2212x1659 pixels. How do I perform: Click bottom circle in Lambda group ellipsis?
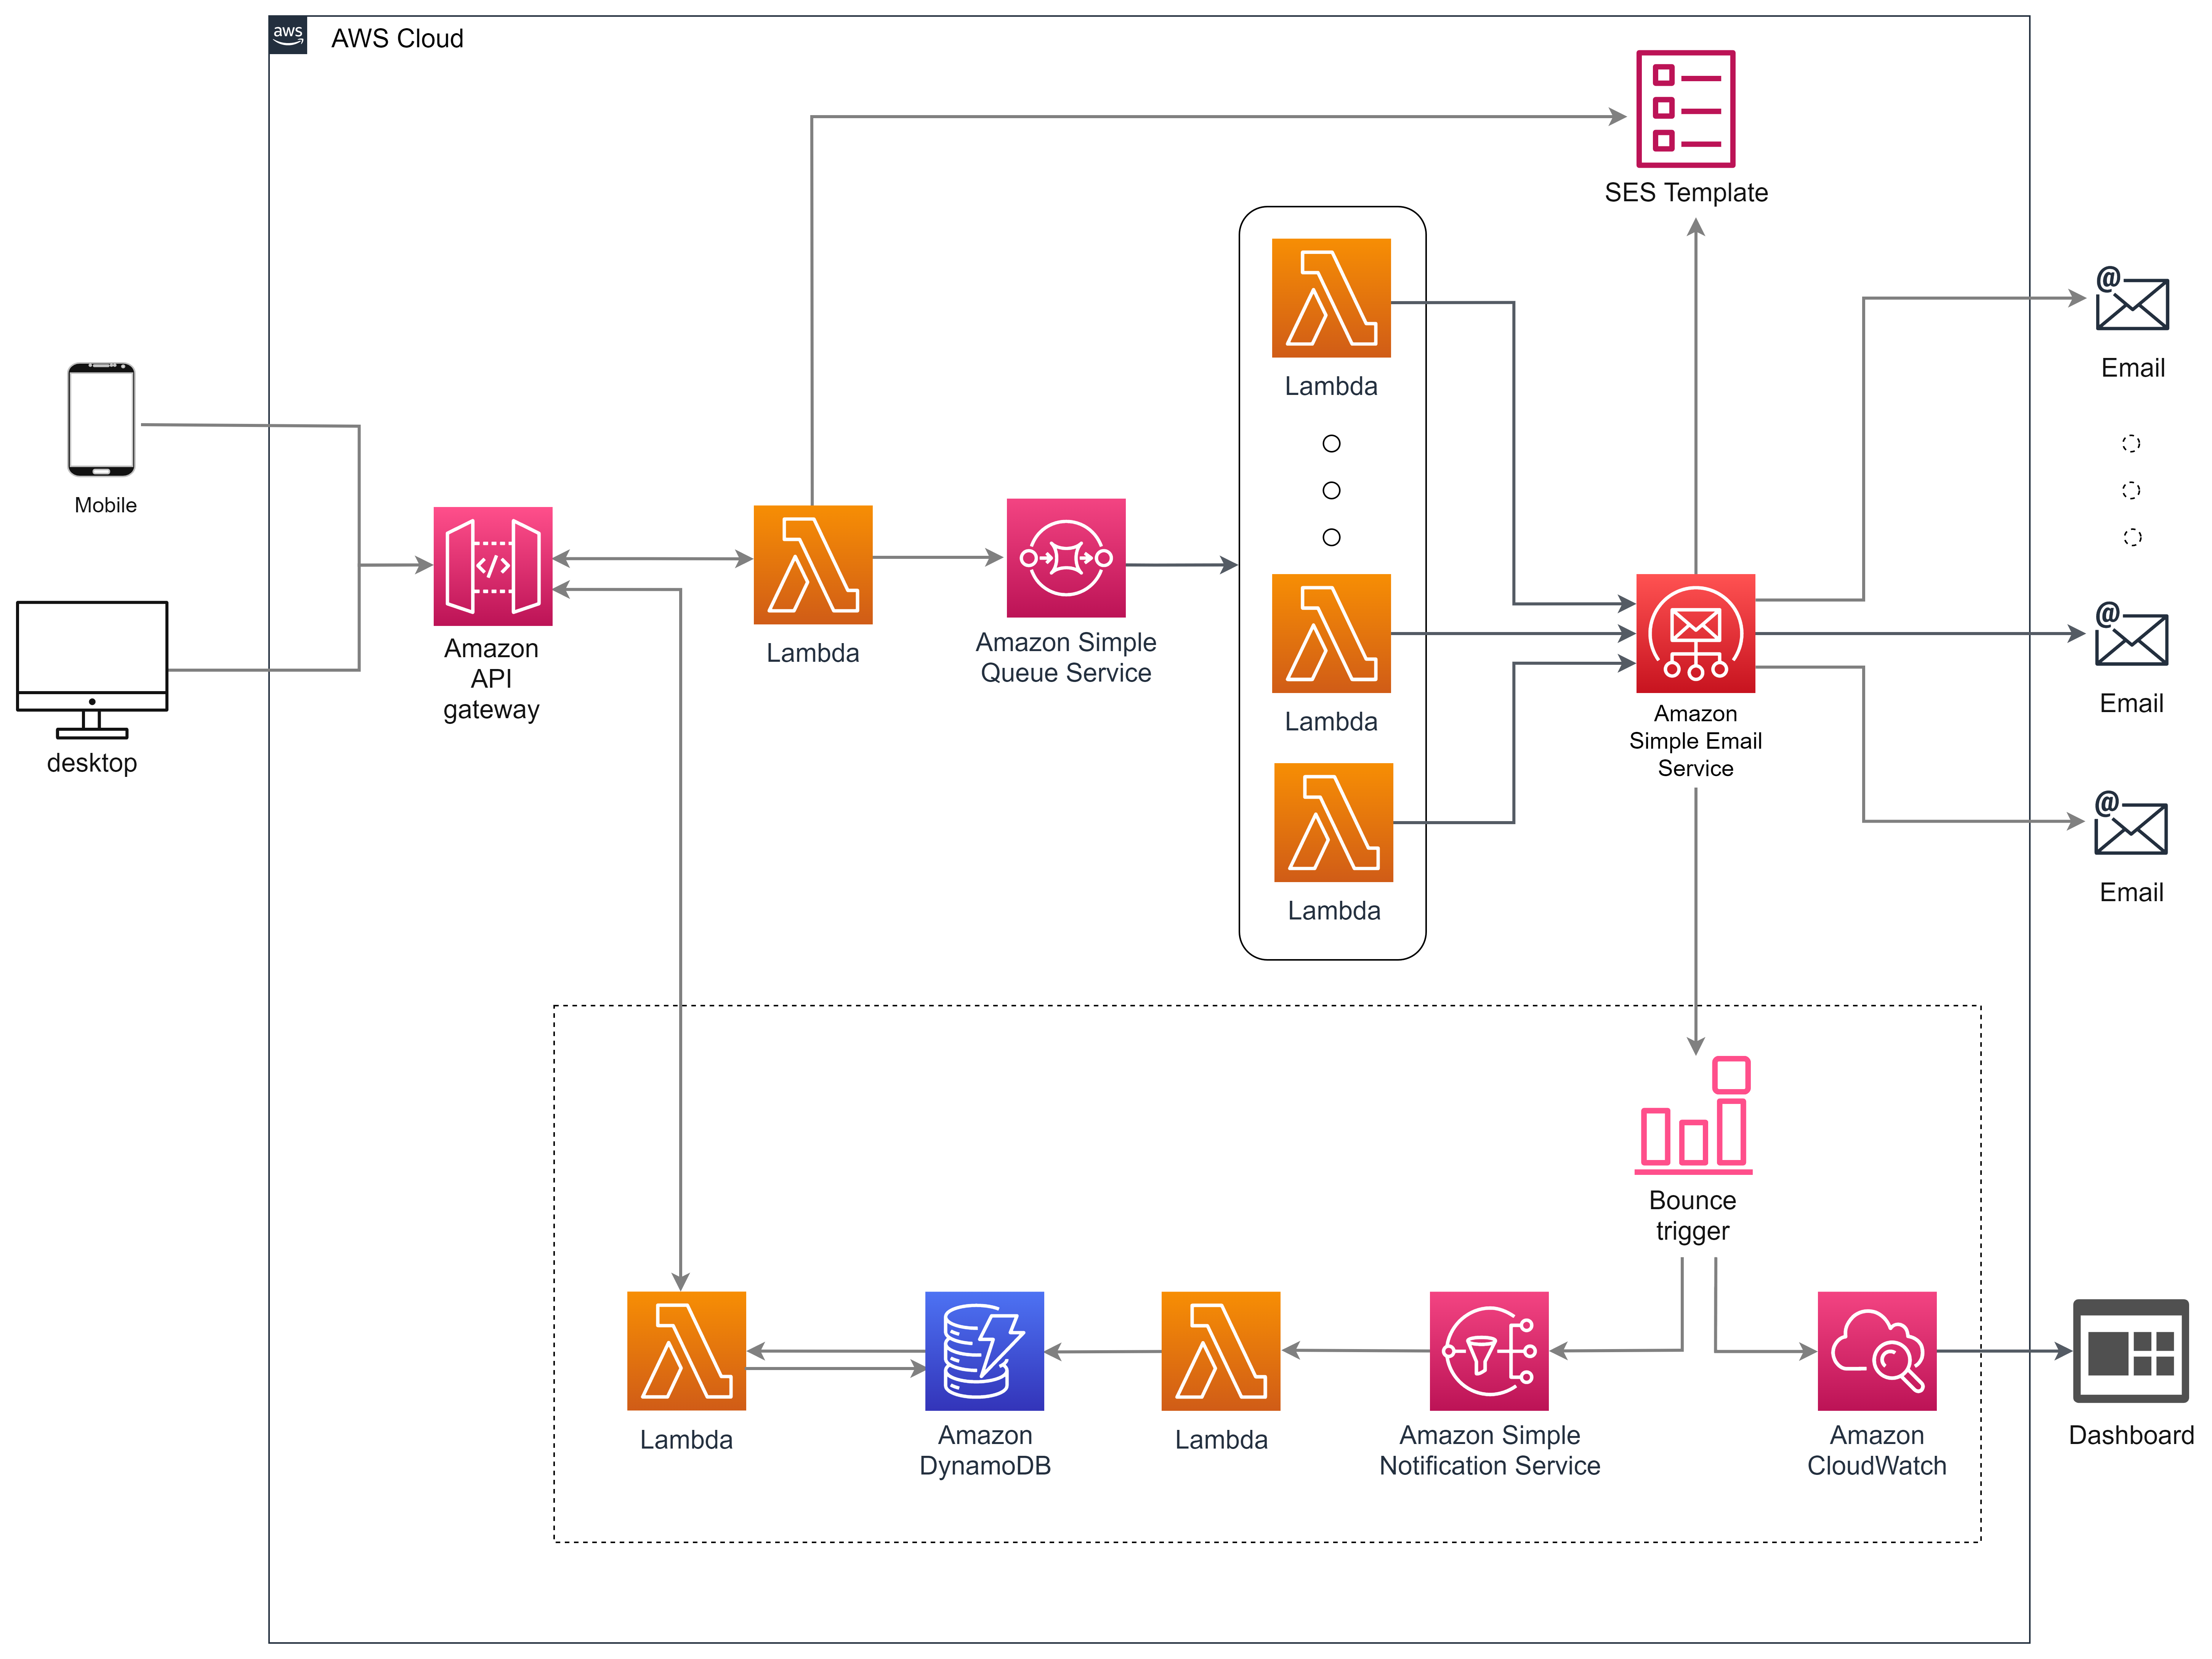(1331, 537)
